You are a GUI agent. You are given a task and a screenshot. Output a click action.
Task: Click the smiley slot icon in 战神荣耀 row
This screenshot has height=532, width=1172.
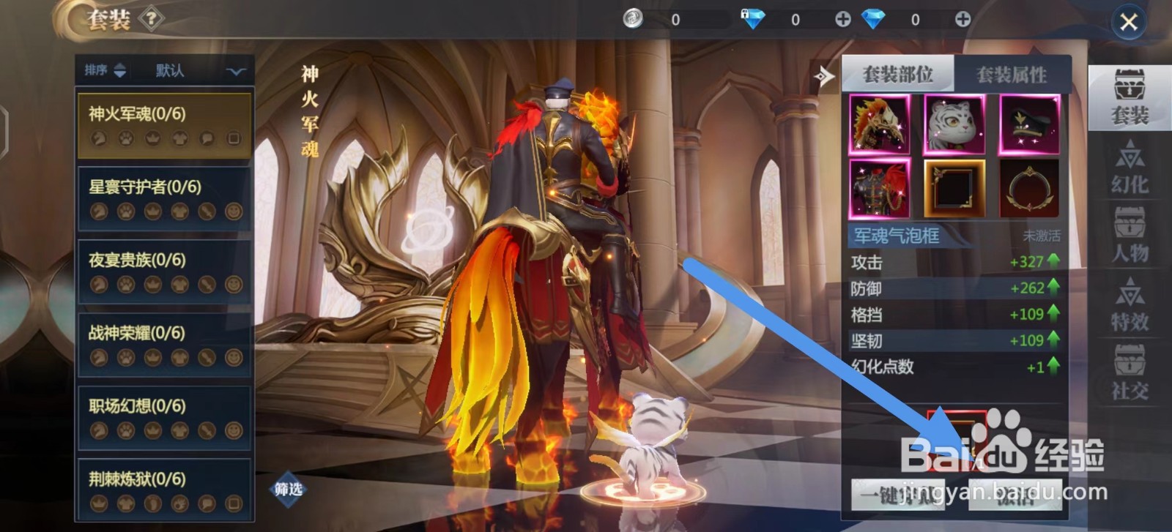click(234, 357)
